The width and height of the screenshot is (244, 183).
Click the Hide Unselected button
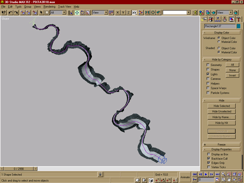click(x=222, y=111)
